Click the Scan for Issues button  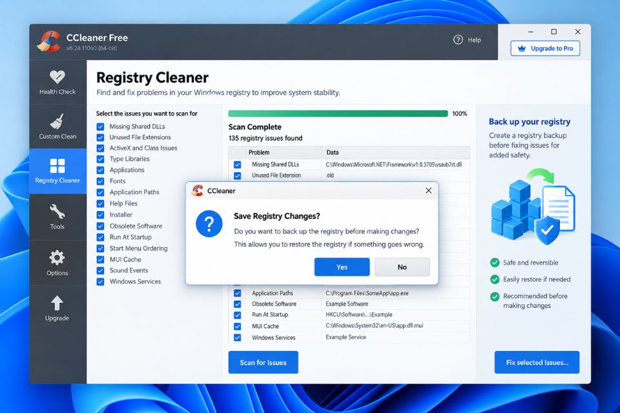click(263, 363)
